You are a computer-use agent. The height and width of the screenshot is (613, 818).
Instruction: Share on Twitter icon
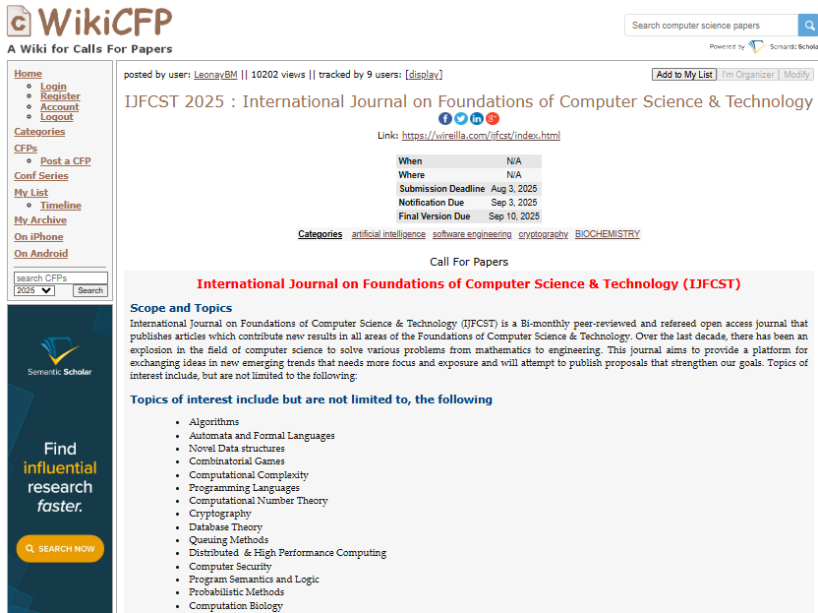pos(461,118)
